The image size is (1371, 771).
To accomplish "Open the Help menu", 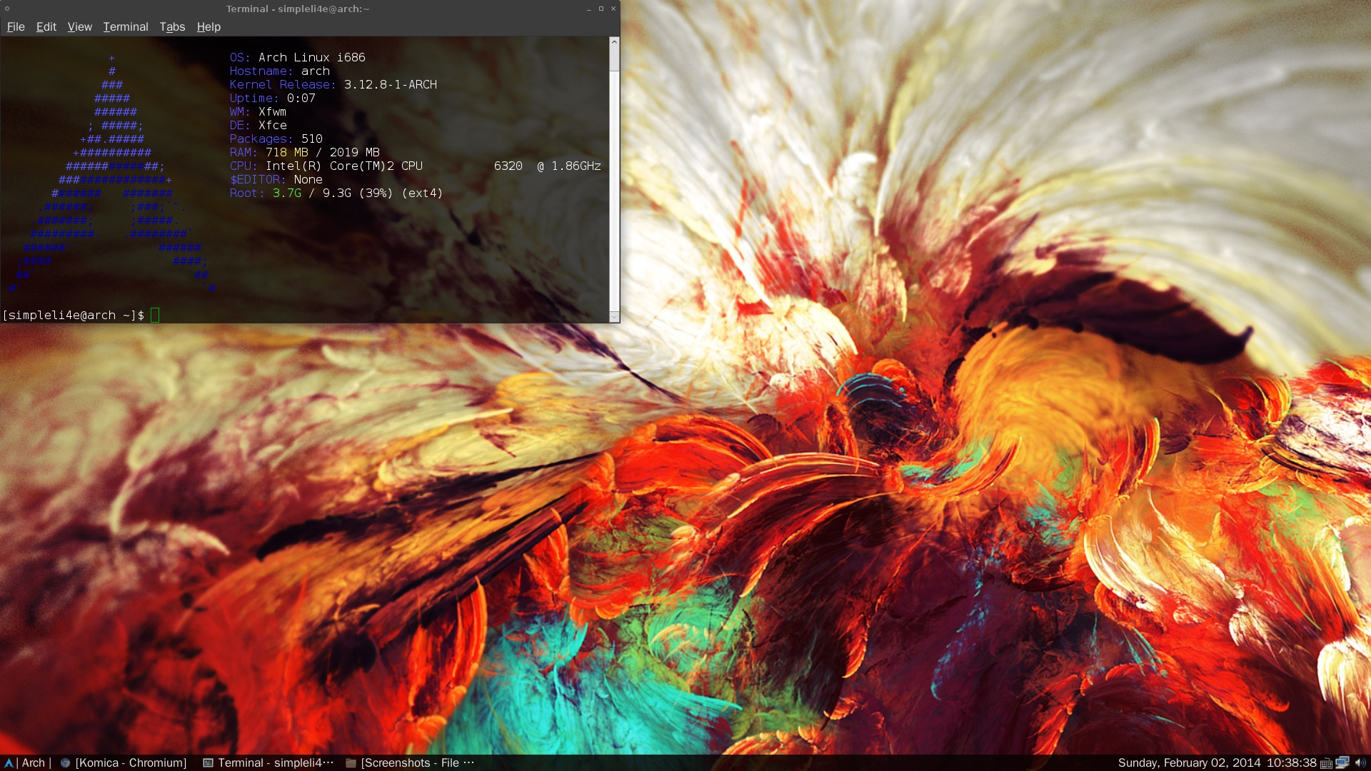I will 209,26.
